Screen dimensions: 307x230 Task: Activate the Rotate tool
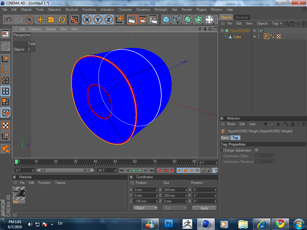[x=62, y=19]
